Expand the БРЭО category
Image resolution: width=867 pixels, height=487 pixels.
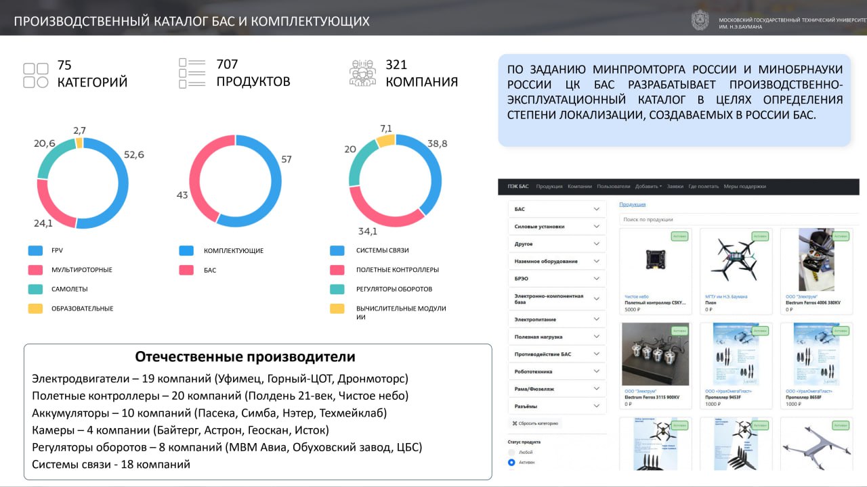point(557,278)
